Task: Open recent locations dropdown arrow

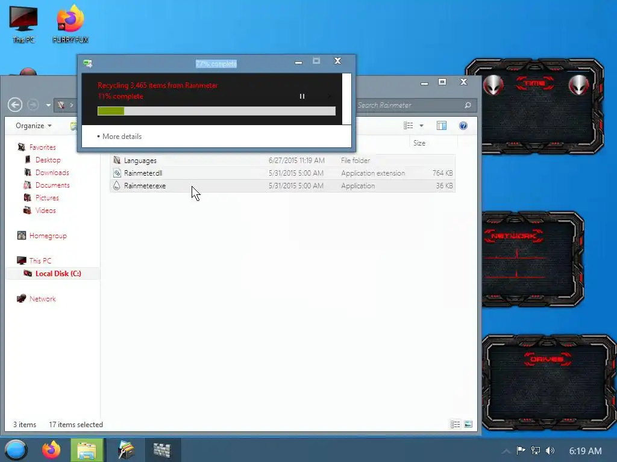Action: coord(48,105)
